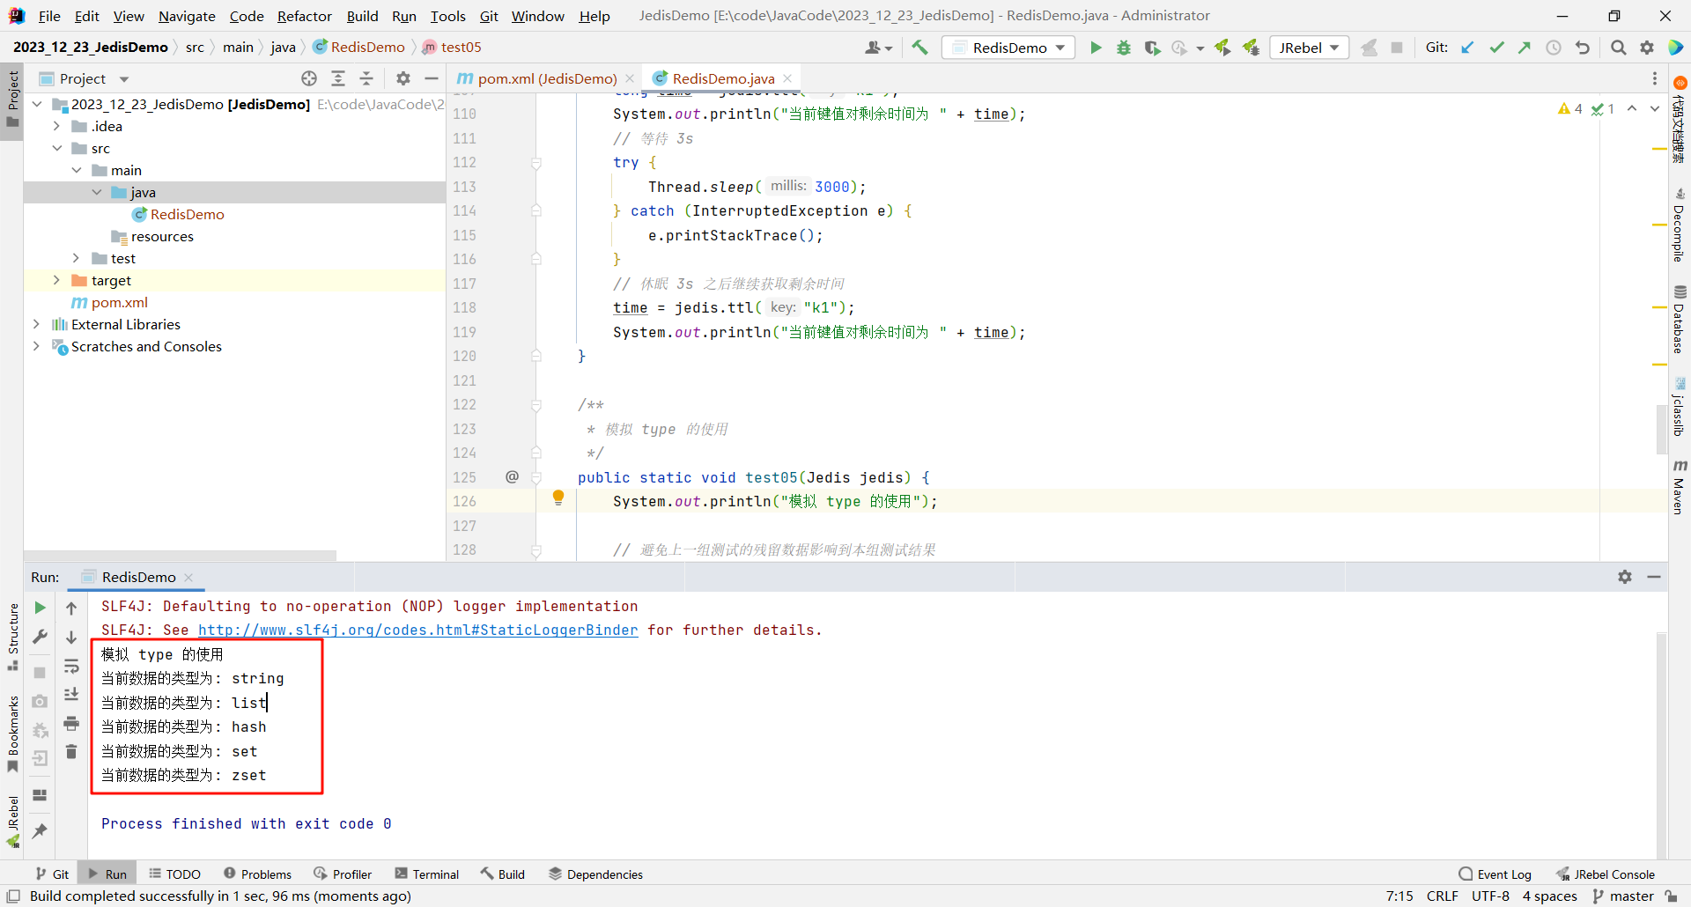Viewport: 1691px width, 907px height.
Task: Build project with the hammer icon
Action: (x=919, y=48)
